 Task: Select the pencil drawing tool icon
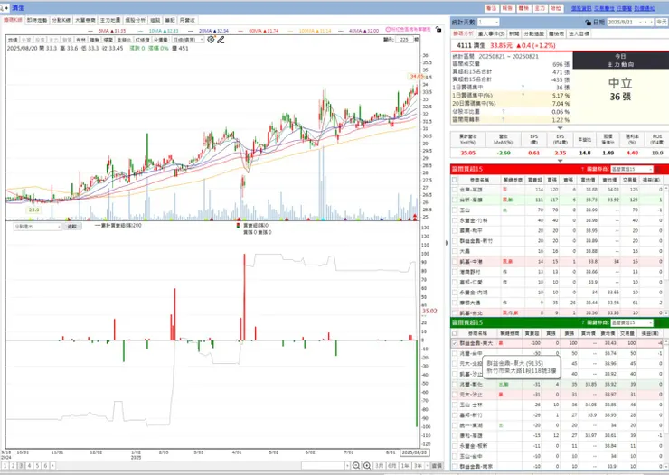tap(221, 40)
